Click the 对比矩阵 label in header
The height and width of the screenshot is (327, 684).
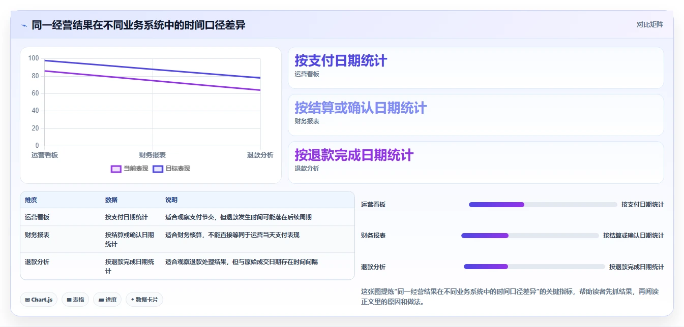pos(649,24)
